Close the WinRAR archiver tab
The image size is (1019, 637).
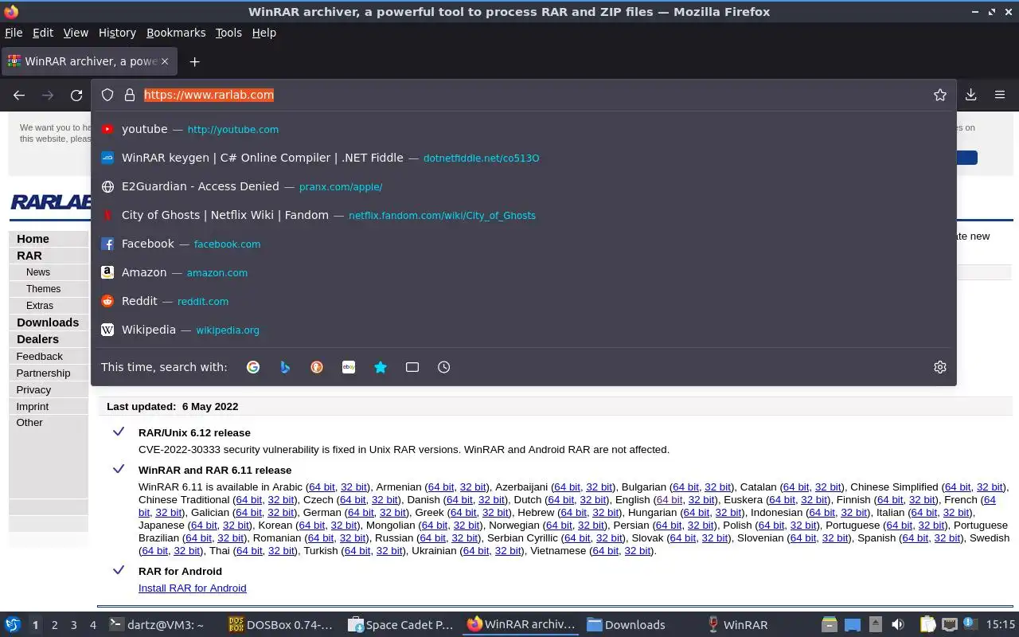165,61
